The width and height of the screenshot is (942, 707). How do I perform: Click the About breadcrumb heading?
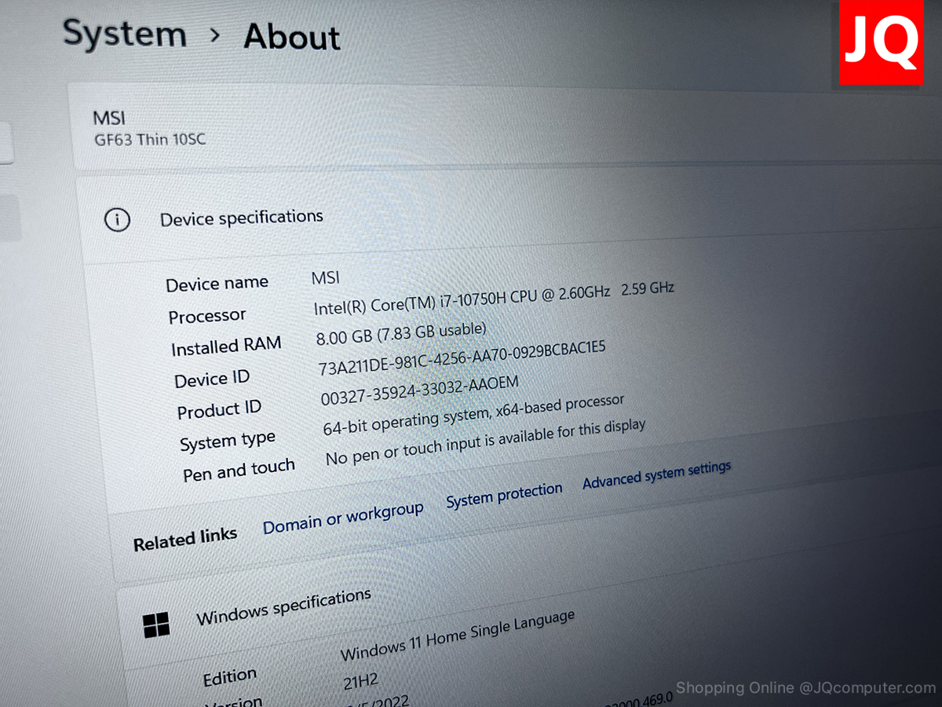[x=292, y=36]
